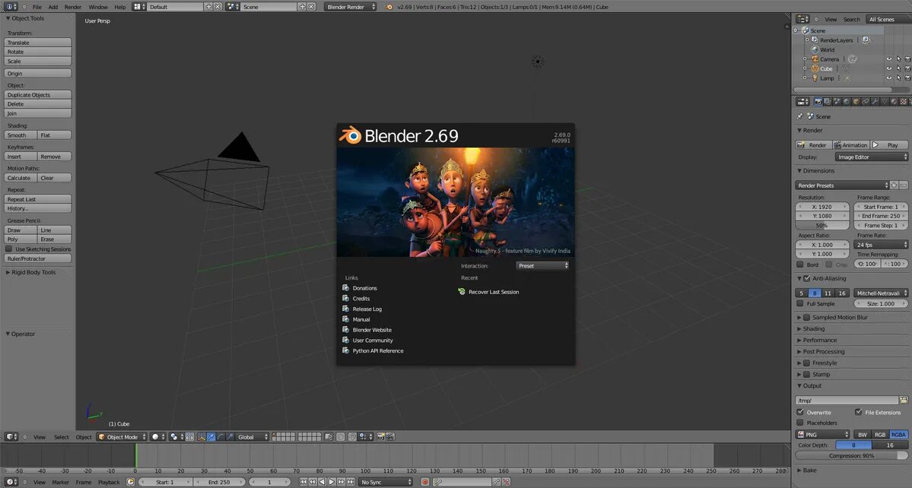Click the Translate button in Object Tools
This screenshot has width=912, height=488.
coord(38,43)
